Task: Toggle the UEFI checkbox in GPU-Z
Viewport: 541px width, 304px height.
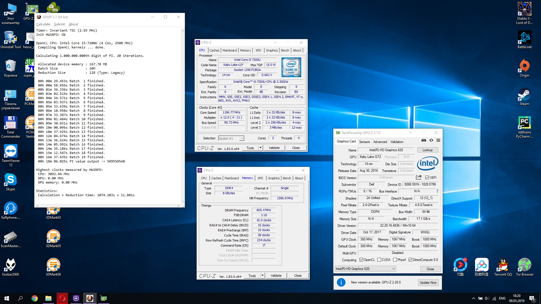Action: (427, 178)
